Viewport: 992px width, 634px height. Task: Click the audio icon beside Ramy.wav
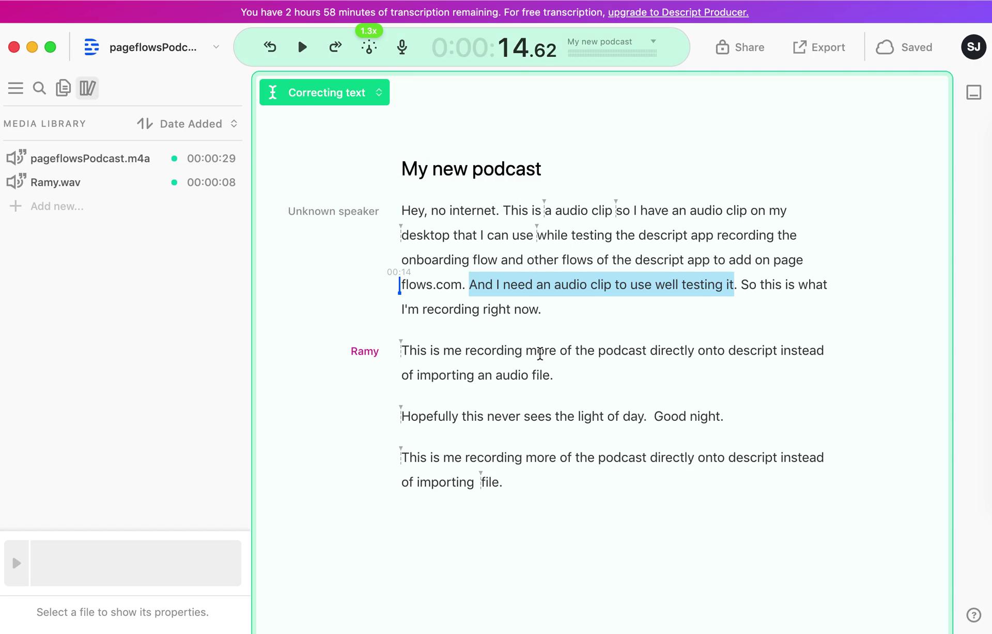16,181
